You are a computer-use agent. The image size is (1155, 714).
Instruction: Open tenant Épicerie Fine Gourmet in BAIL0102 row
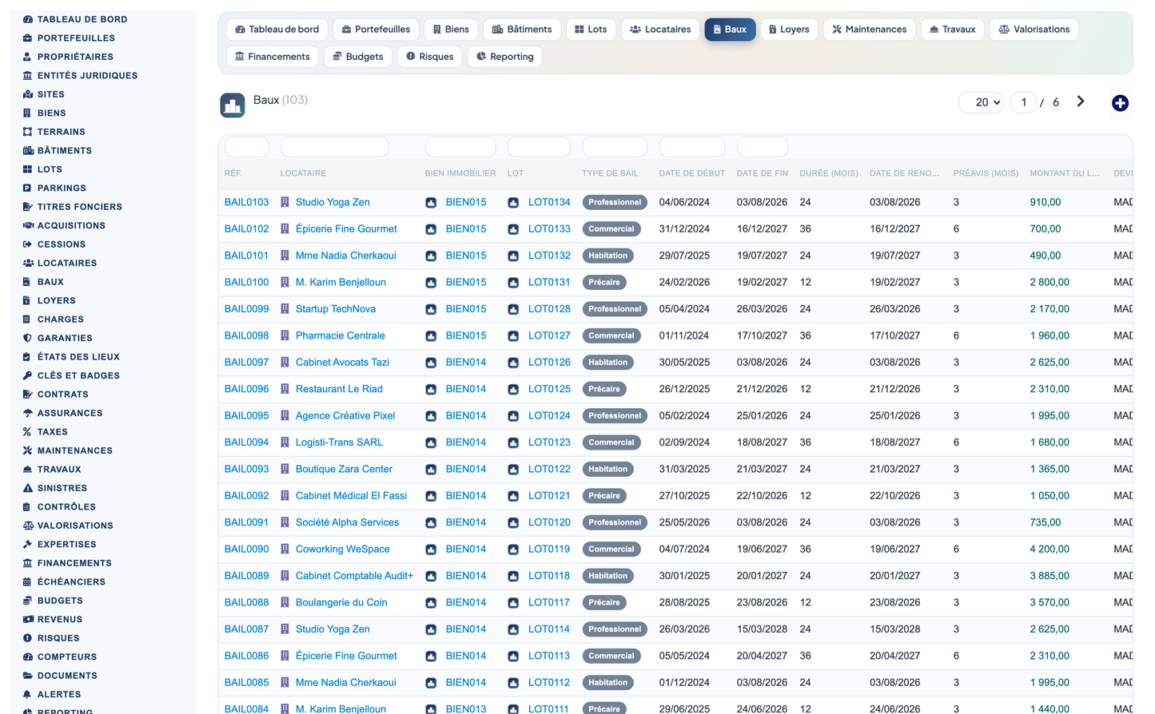(x=346, y=229)
